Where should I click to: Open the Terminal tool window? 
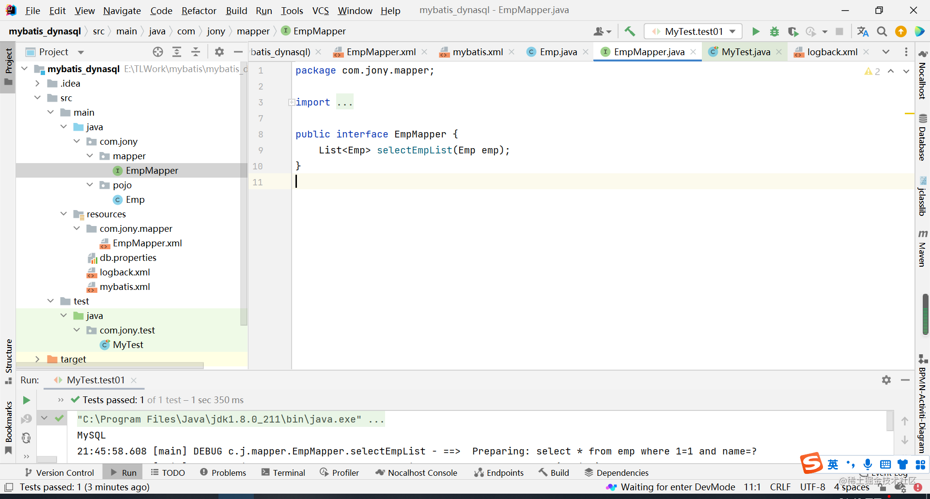[x=283, y=472]
